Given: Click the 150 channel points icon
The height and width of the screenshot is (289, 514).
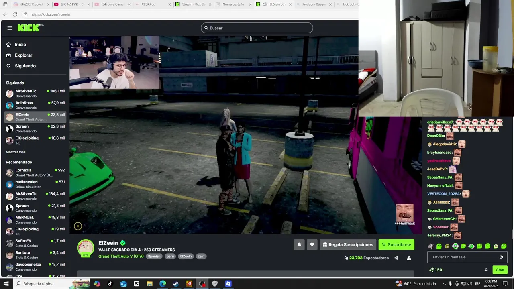Looking at the screenshot, I should [x=431, y=270].
